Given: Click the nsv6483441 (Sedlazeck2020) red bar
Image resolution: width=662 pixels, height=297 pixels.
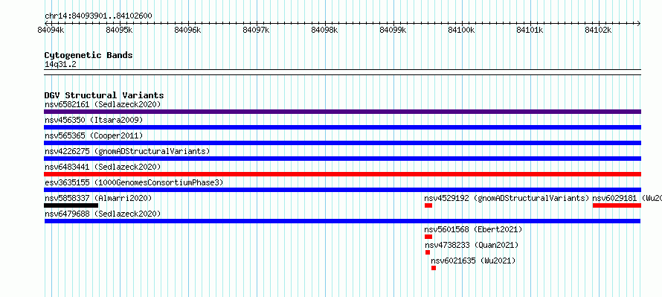Looking at the screenshot, I should (x=342, y=174).
